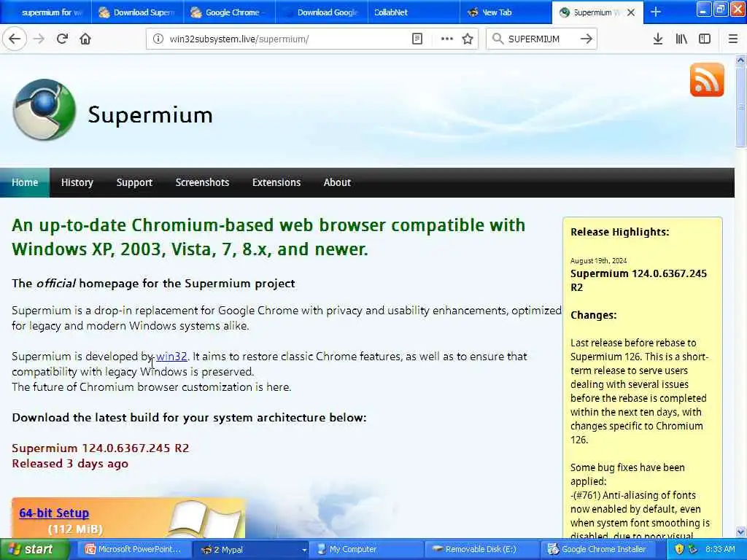Expand the 2 Mypal taskbar group
747x560 pixels.
tap(252, 549)
